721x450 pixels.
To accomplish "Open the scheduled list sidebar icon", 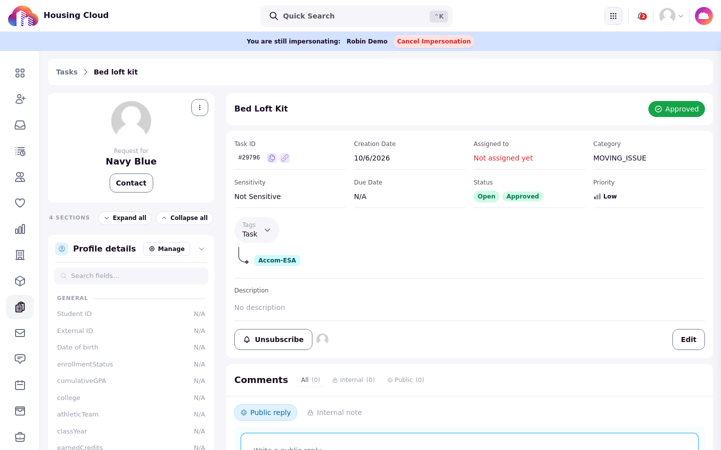I will coord(20,151).
